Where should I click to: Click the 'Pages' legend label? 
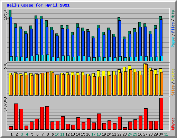pyautogui.click(x=173, y=42)
